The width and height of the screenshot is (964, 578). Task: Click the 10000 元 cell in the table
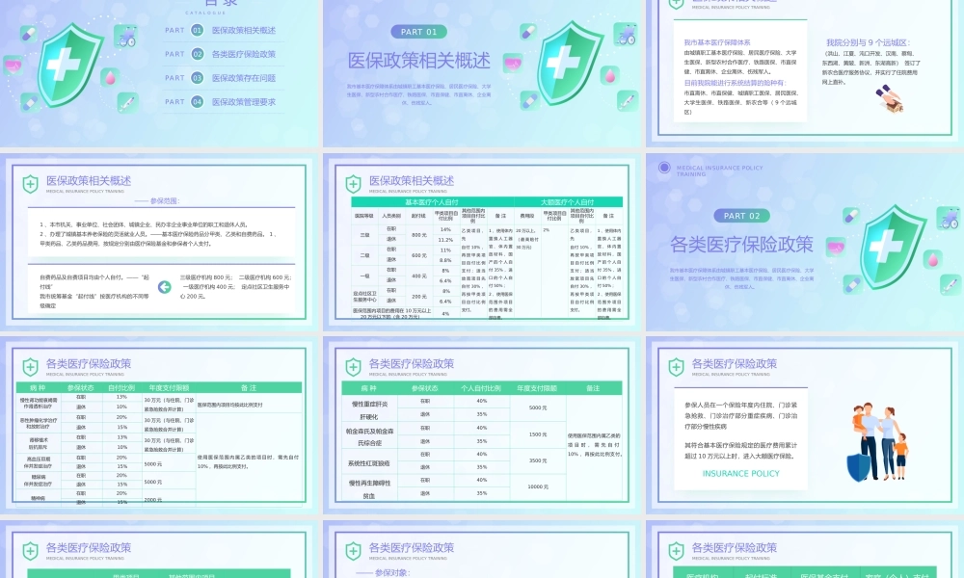(x=537, y=486)
